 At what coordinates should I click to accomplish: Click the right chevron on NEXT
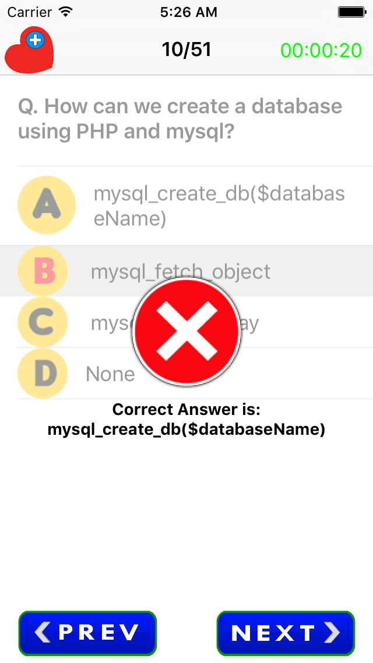[x=332, y=633]
